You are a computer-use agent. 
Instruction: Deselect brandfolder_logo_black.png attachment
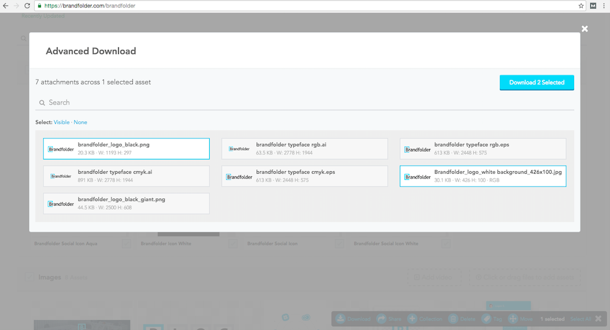126,148
